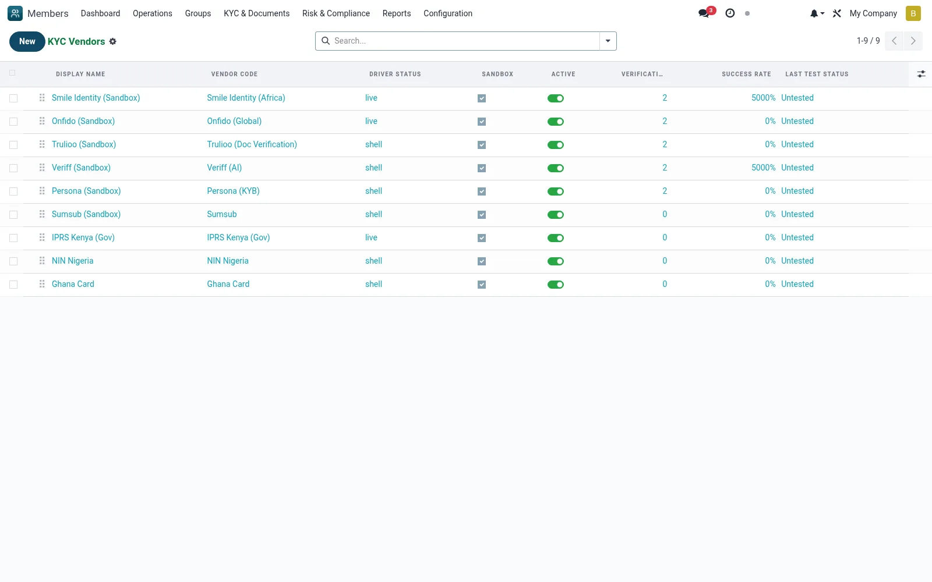932x582 pixels.
Task: Go to the previous page of records
Action: (894, 41)
